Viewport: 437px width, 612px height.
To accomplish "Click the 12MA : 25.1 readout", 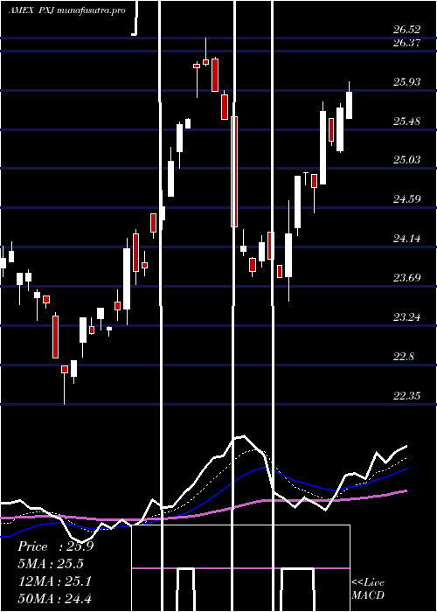I will pos(55,581).
